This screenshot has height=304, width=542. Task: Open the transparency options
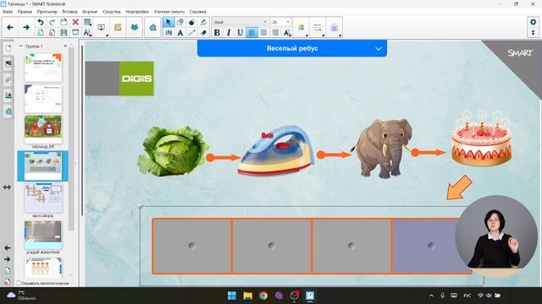[x=334, y=27]
